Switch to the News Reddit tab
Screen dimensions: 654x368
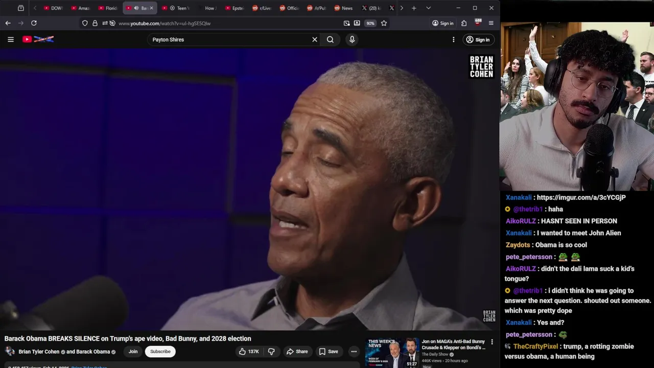344,8
